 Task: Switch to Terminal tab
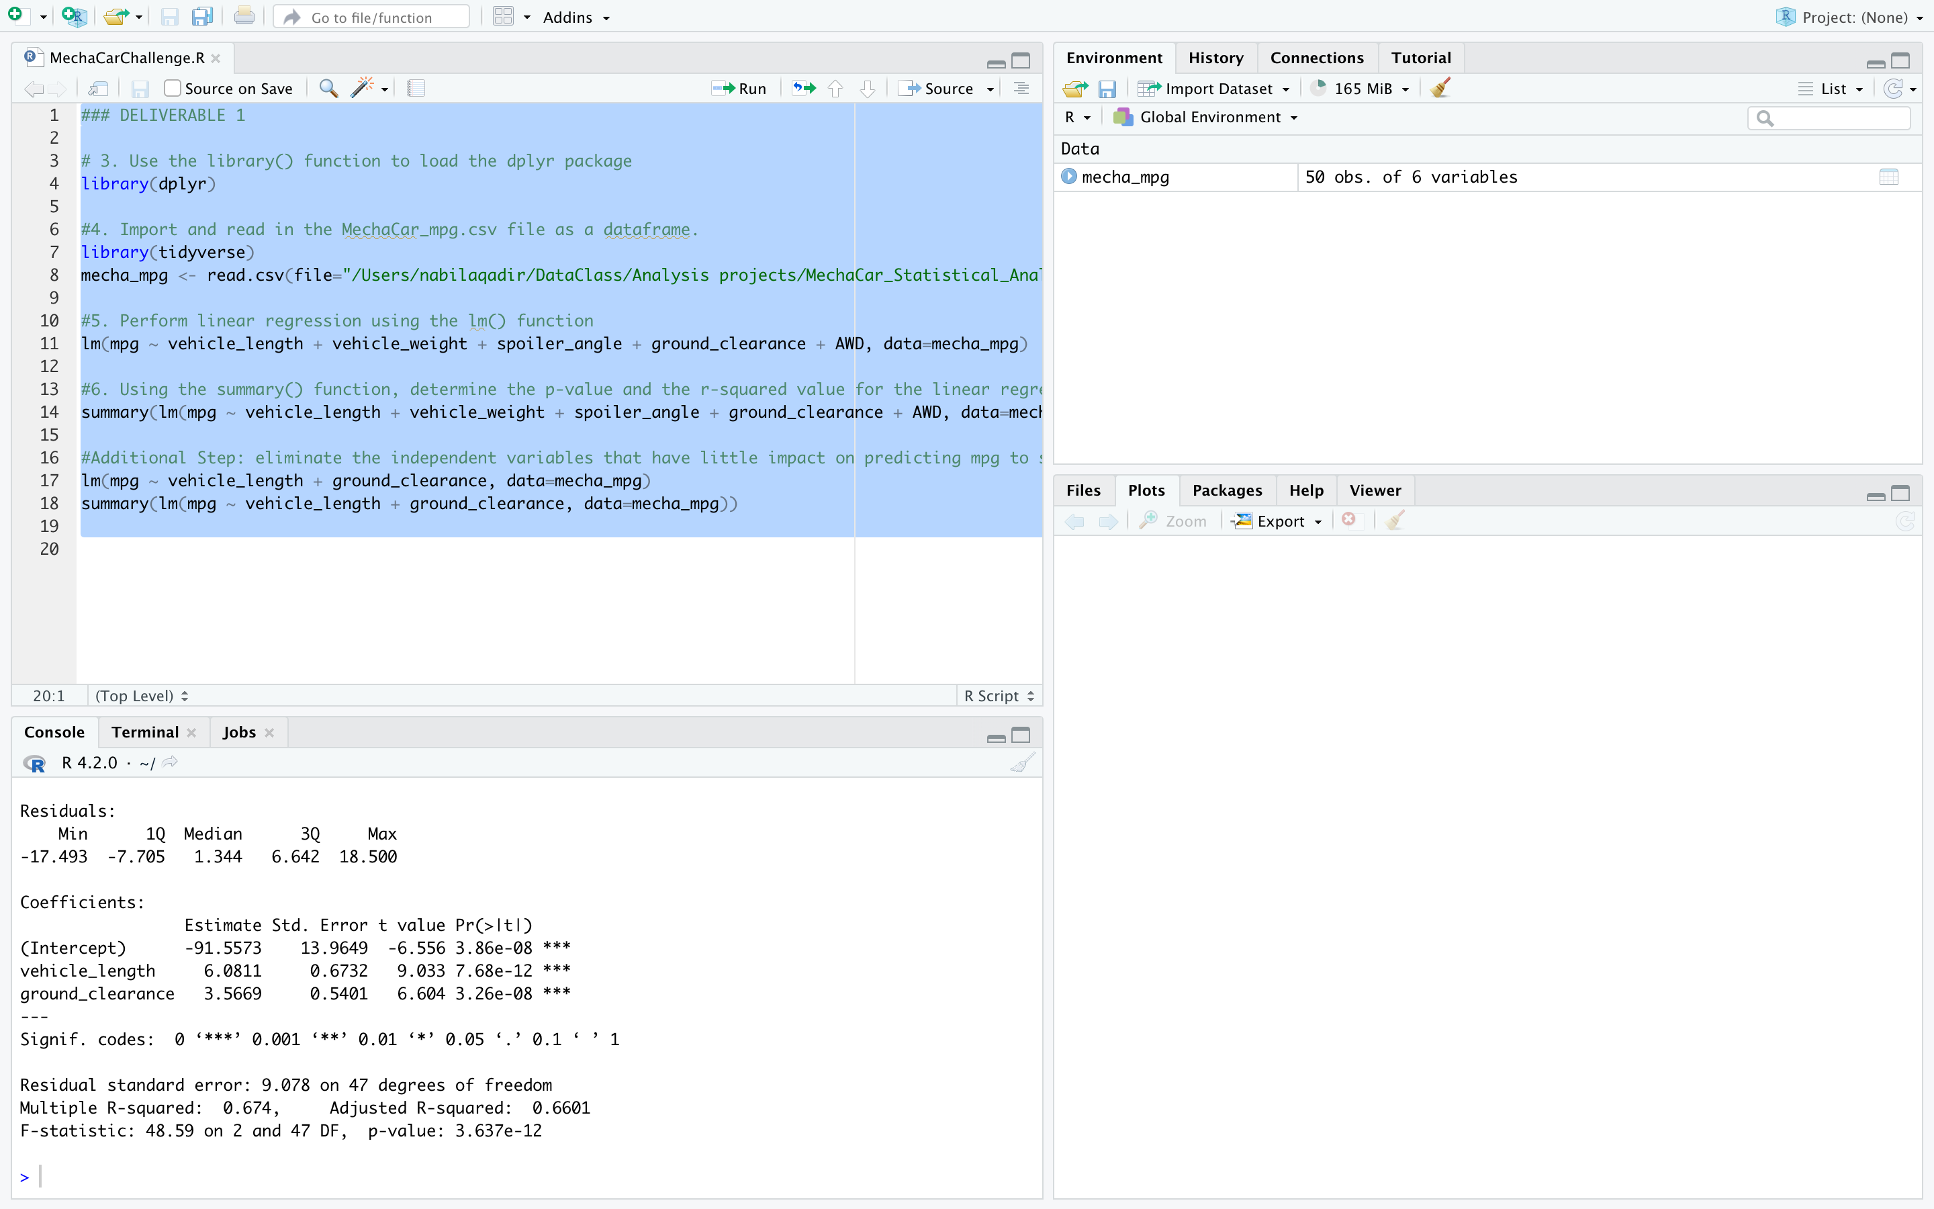coord(144,731)
